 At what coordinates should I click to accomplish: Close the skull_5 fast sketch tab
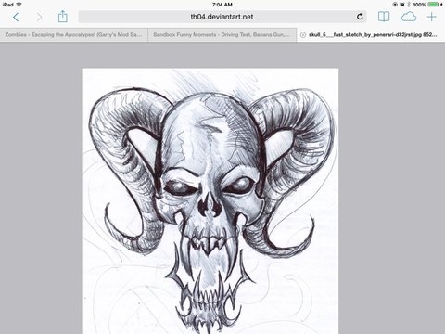click(303, 35)
